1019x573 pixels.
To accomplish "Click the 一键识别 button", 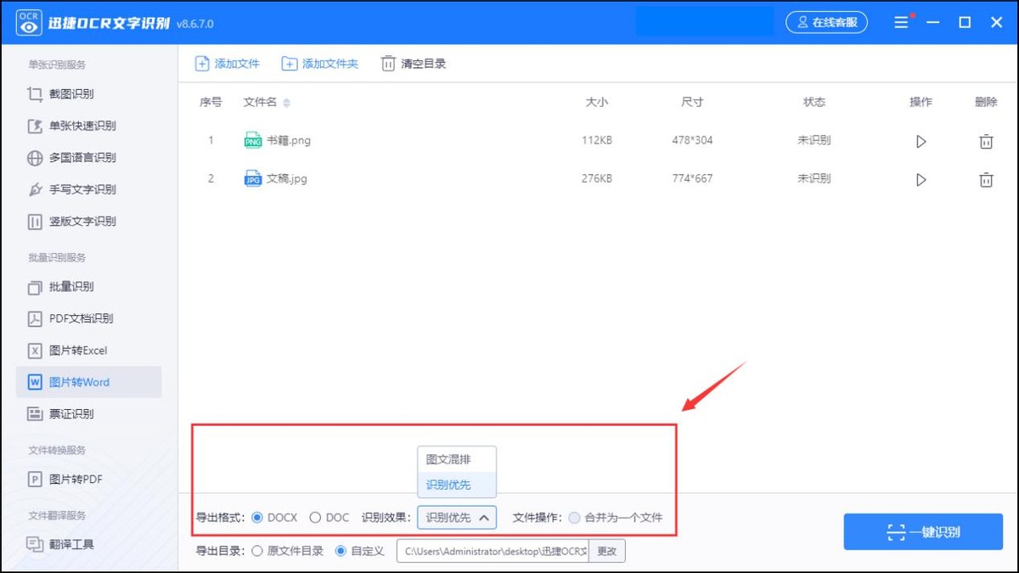I will click(923, 531).
